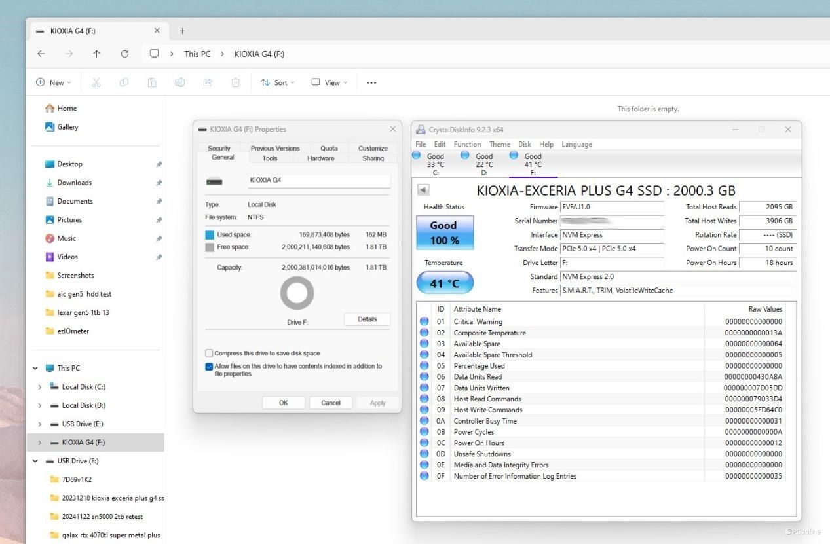Click the Up arrow navigation icon
Viewport: 830px width, 544px height.
click(x=97, y=54)
